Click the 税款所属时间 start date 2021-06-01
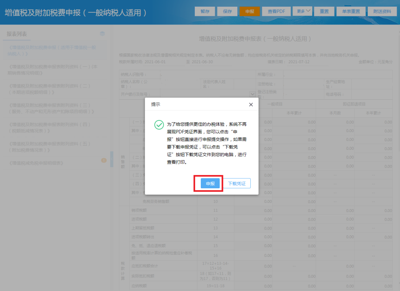Image resolution: width=400 pixels, height=291 pixels. pyautogui.click(x=155, y=62)
